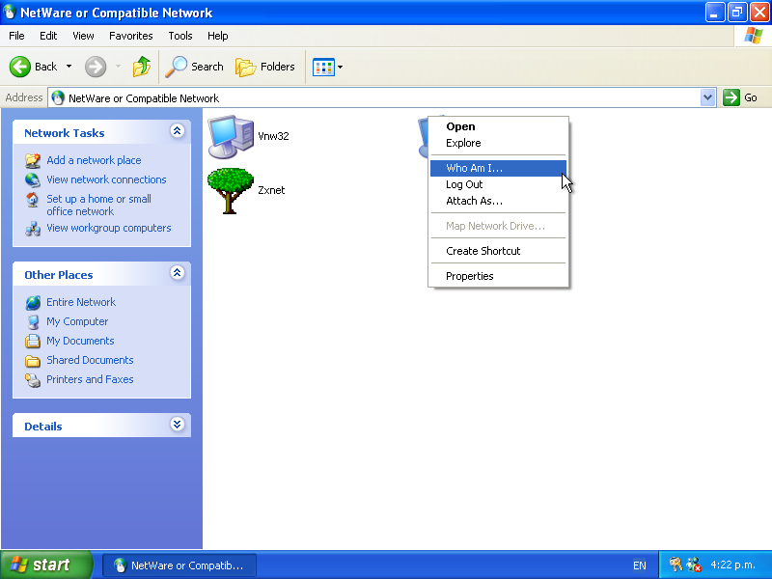Click View network connections link
Viewport: 772px width, 579px height.
[x=106, y=179]
